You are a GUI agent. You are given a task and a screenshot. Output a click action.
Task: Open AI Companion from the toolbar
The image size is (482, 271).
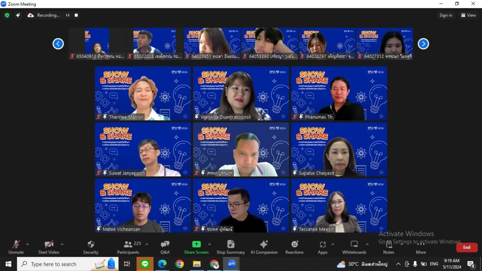pyautogui.click(x=264, y=247)
